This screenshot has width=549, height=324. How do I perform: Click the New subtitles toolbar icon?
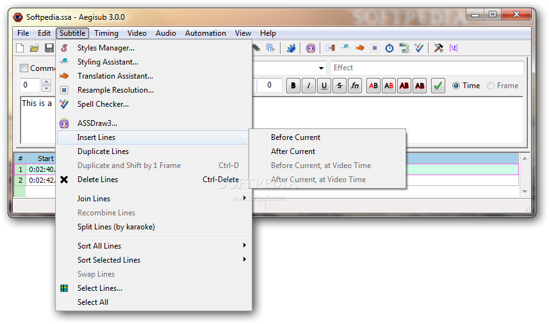pyautogui.click(x=20, y=48)
